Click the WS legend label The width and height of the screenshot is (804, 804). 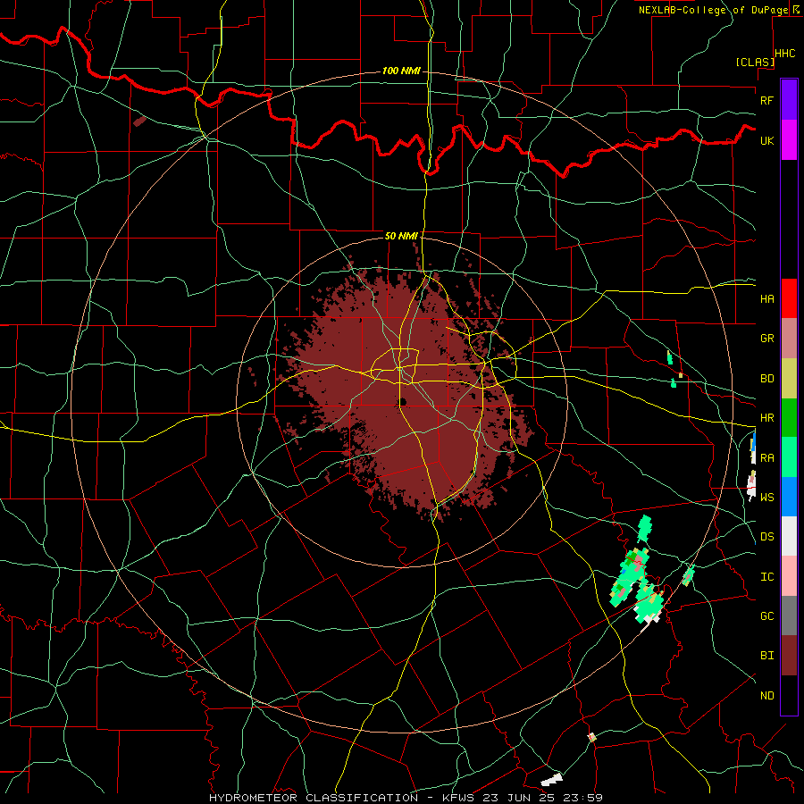(x=766, y=497)
